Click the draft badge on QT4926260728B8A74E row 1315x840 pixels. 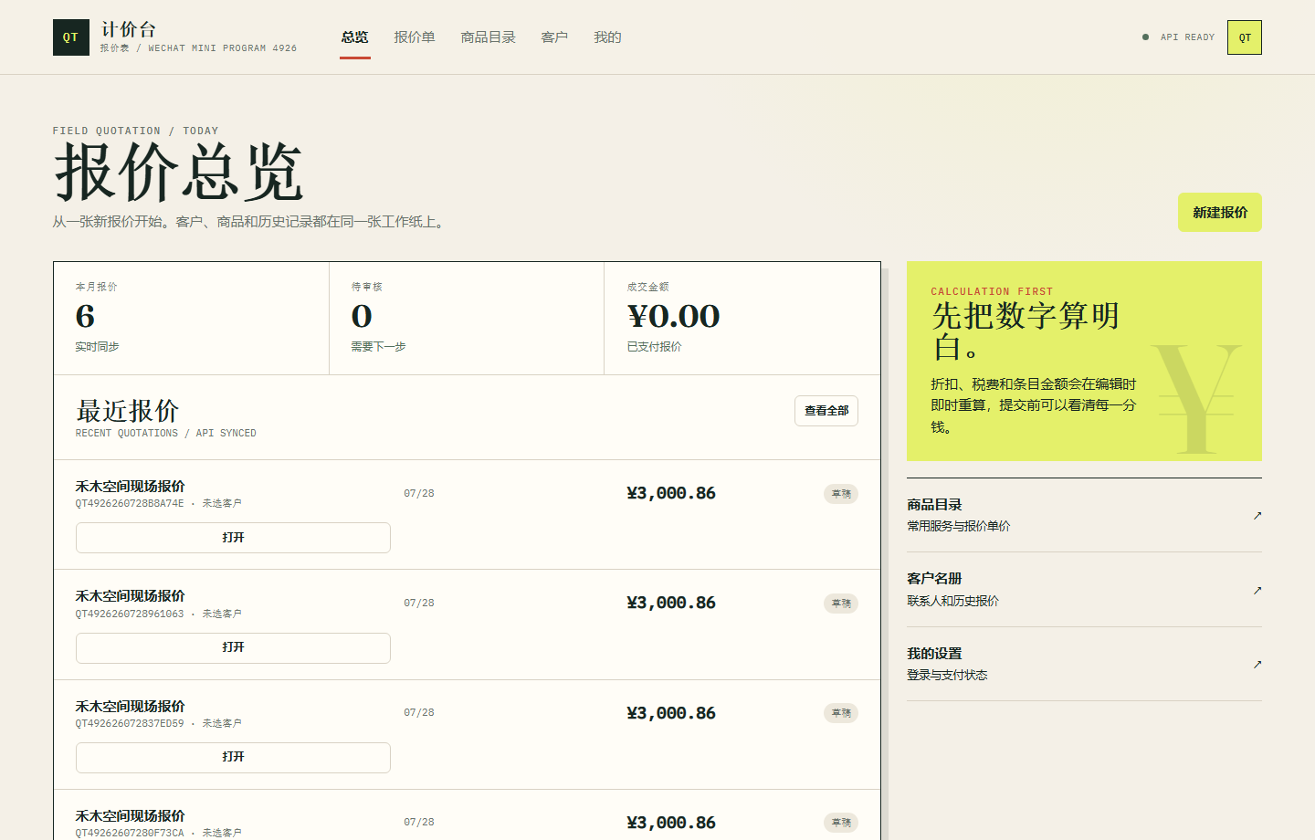click(x=841, y=494)
